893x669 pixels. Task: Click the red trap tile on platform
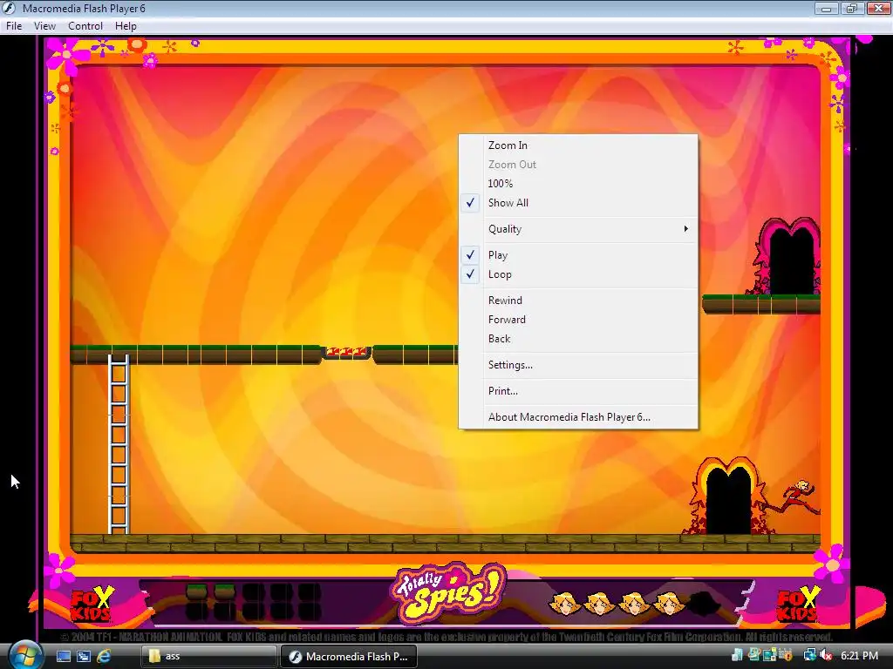click(x=347, y=353)
